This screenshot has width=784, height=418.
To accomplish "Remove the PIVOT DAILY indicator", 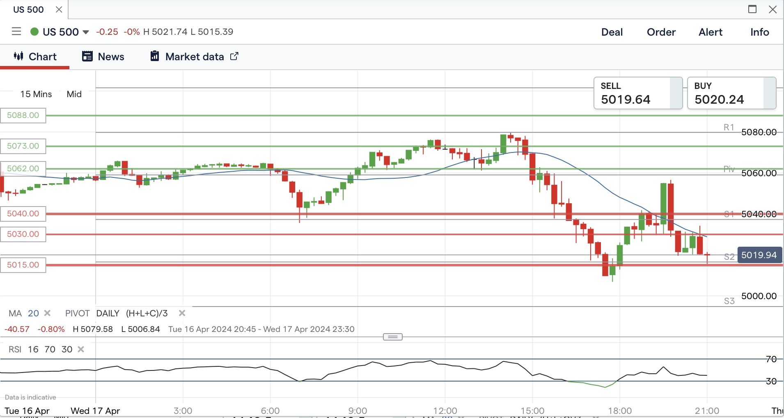I will [182, 313].
